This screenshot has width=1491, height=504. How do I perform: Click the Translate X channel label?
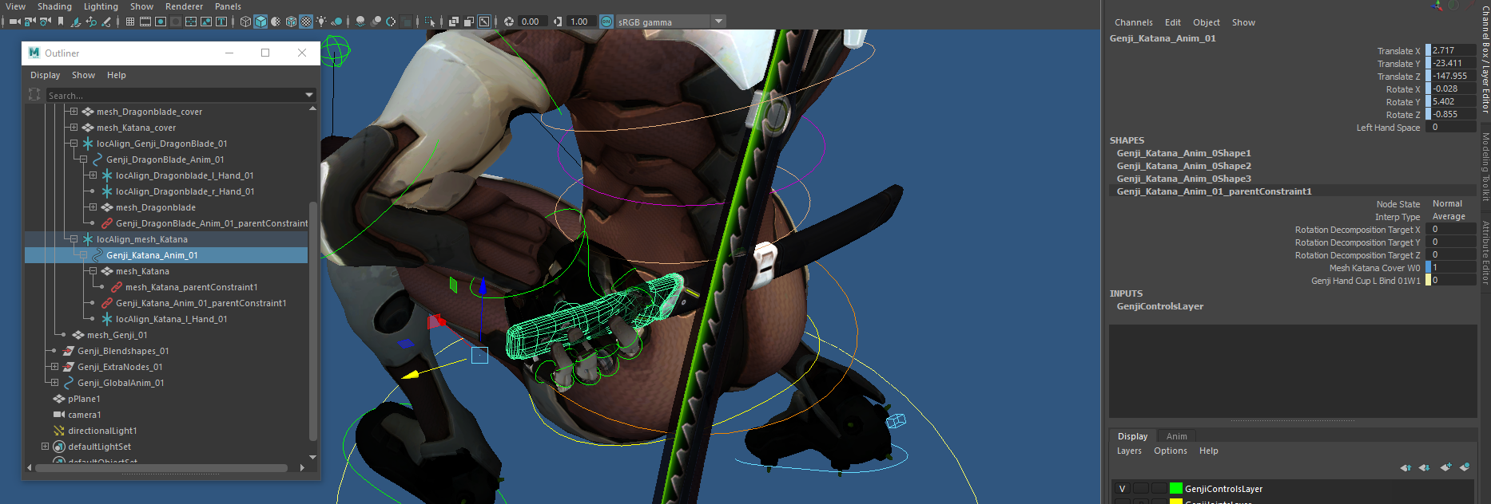1398,51
